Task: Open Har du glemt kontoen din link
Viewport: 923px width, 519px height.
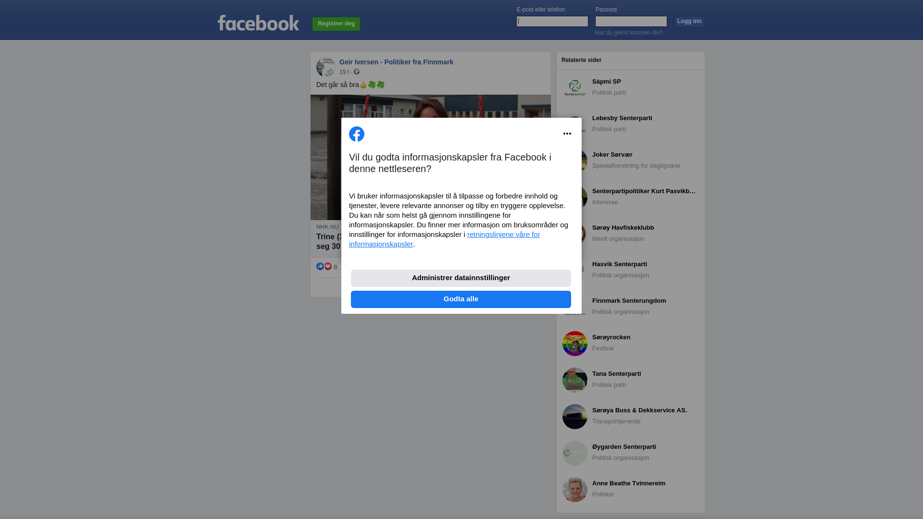Action: (629, 33)
